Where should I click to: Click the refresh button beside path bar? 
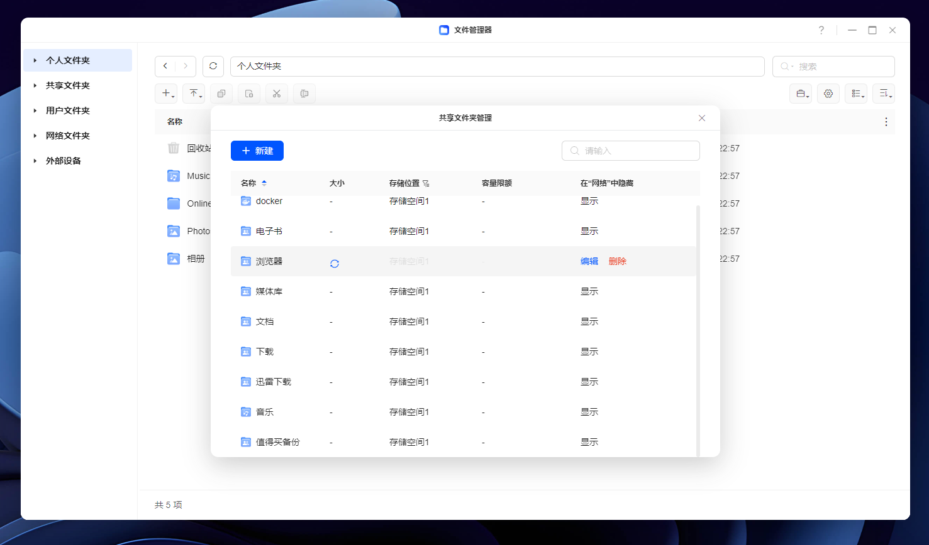(x=213, y=66)
